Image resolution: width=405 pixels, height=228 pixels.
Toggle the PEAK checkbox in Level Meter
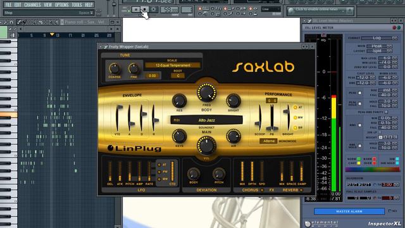[x=359, y=93]
